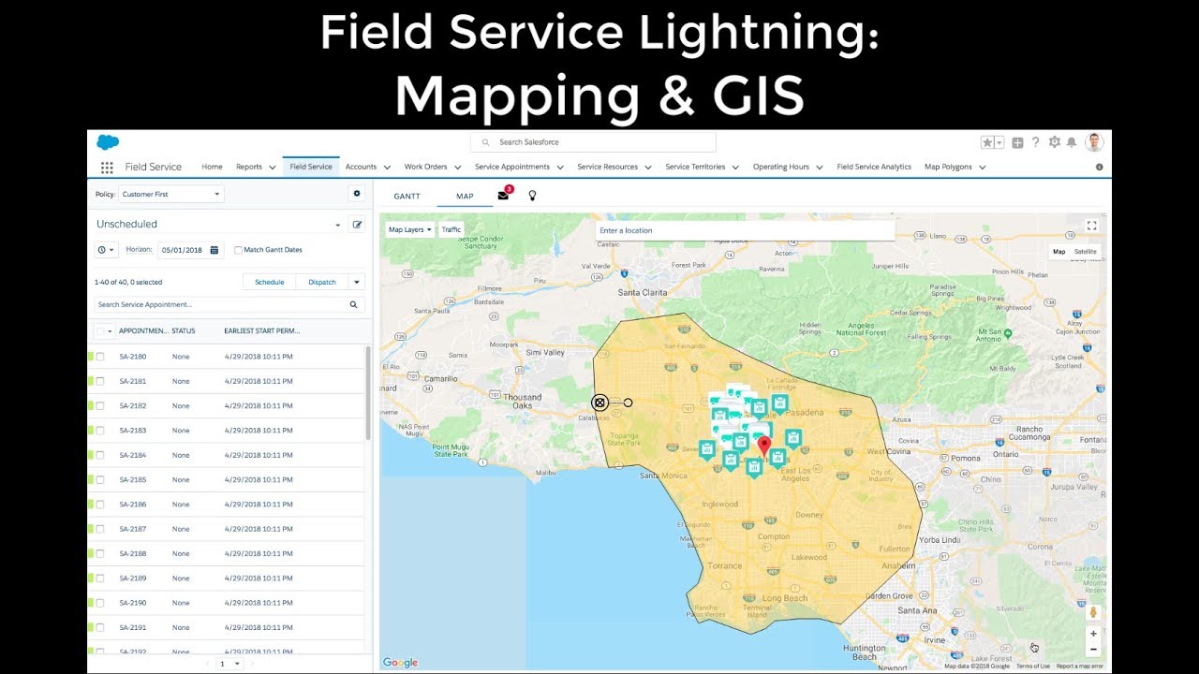1199x674 pixels.
Task: Click the Salesforce cloud logo
Action: [108, 142]
